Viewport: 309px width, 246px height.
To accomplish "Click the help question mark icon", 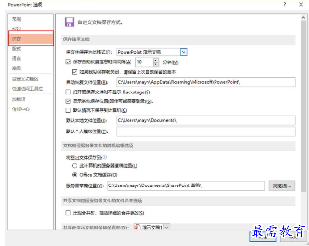I will pyautogui.click(x=285, y=4).
